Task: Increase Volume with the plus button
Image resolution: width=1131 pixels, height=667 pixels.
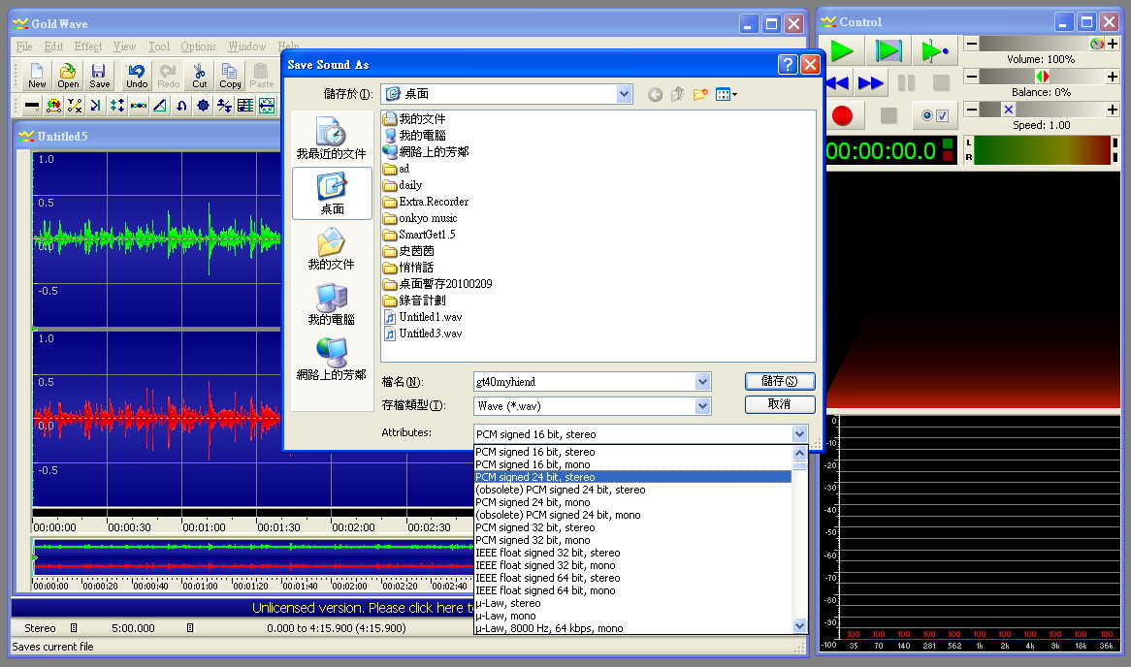Action: click(1113, 44)
